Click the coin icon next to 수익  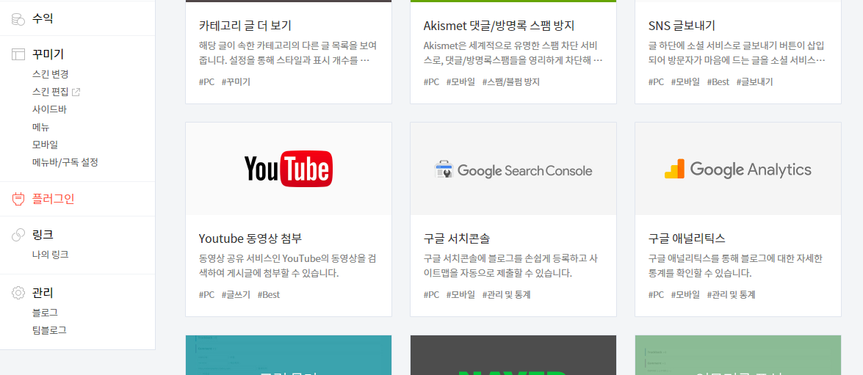18,19
